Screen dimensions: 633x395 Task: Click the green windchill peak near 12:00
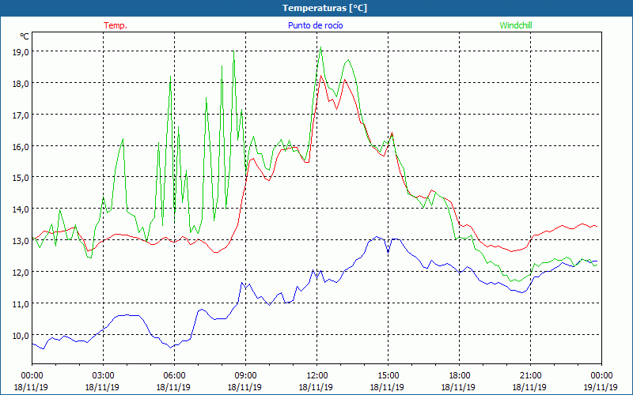[320, 47]
